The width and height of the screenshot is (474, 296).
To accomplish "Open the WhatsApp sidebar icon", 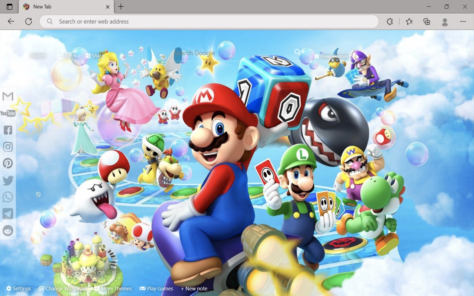I will pos(8,197).
